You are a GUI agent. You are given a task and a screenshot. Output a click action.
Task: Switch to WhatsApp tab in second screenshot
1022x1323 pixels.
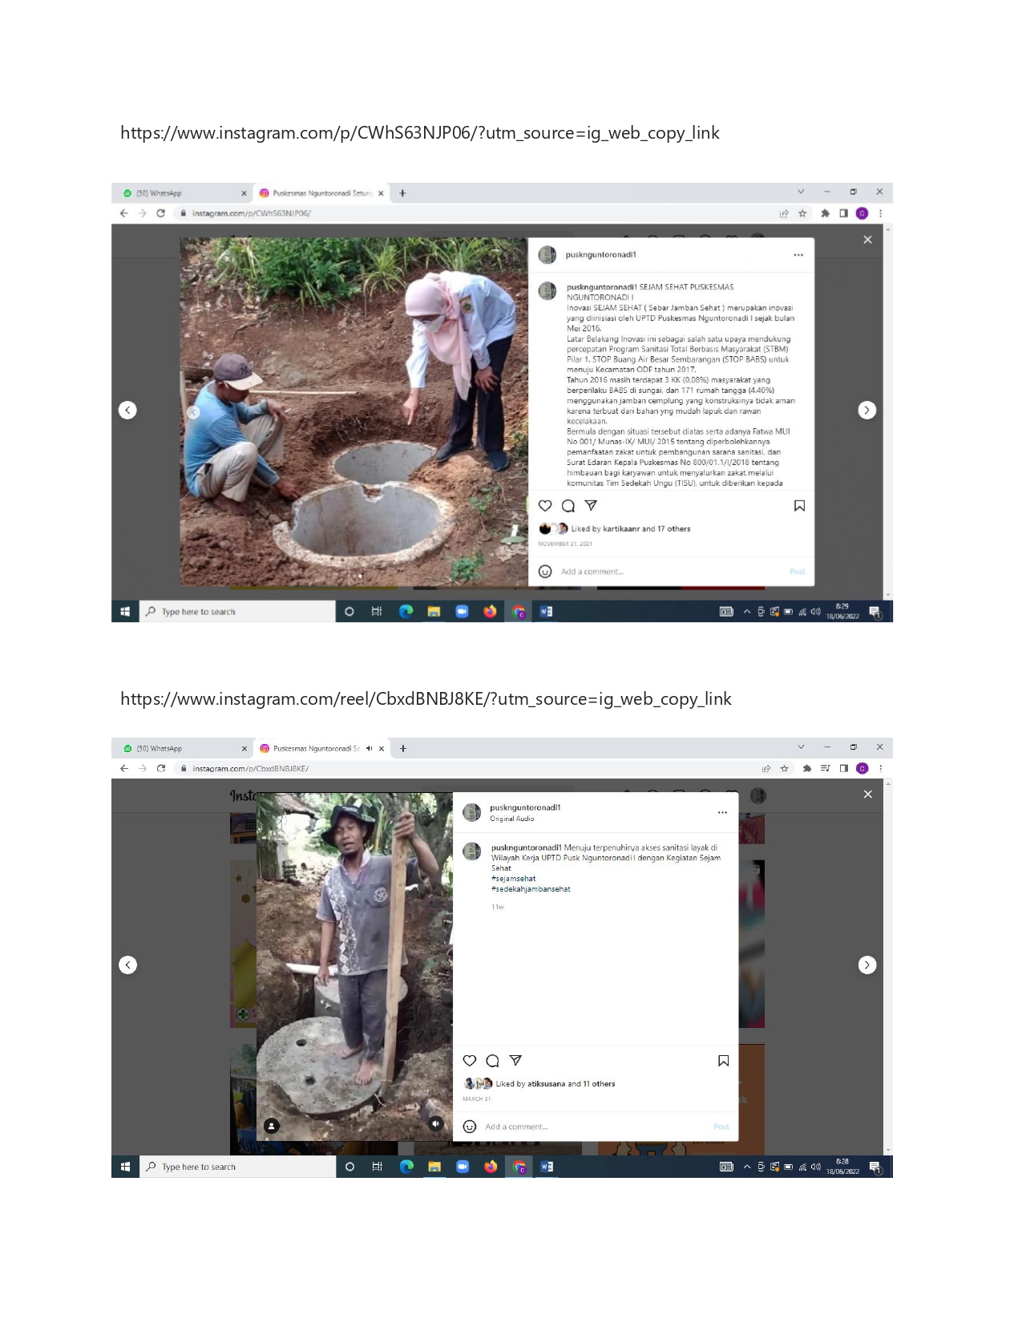184,748
